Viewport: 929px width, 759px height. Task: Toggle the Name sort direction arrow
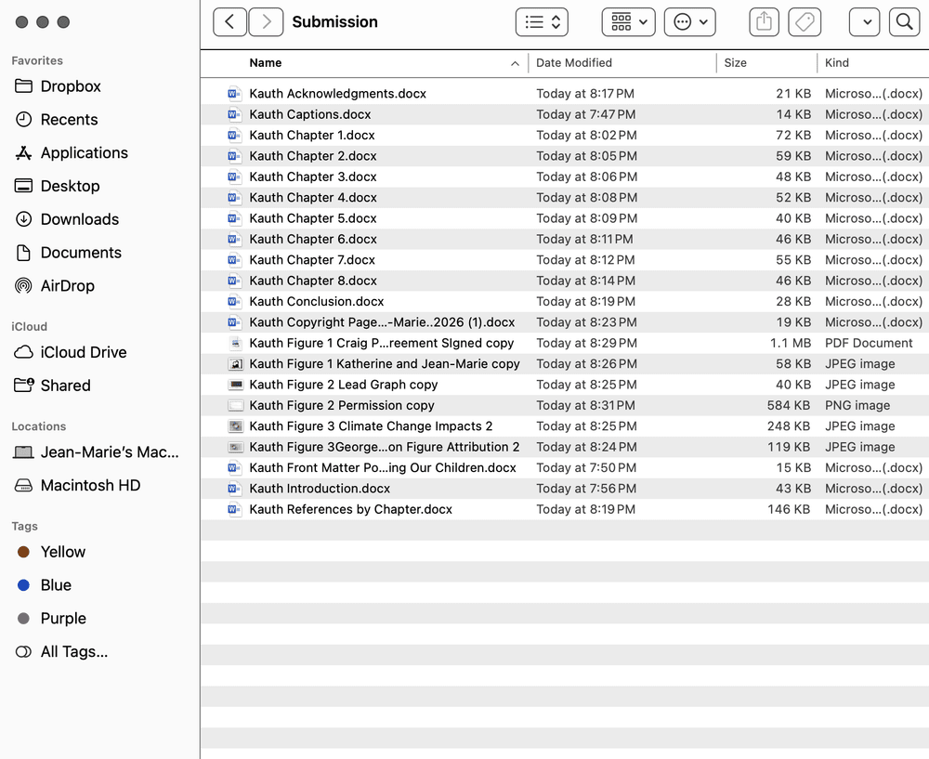coord(515,63)
